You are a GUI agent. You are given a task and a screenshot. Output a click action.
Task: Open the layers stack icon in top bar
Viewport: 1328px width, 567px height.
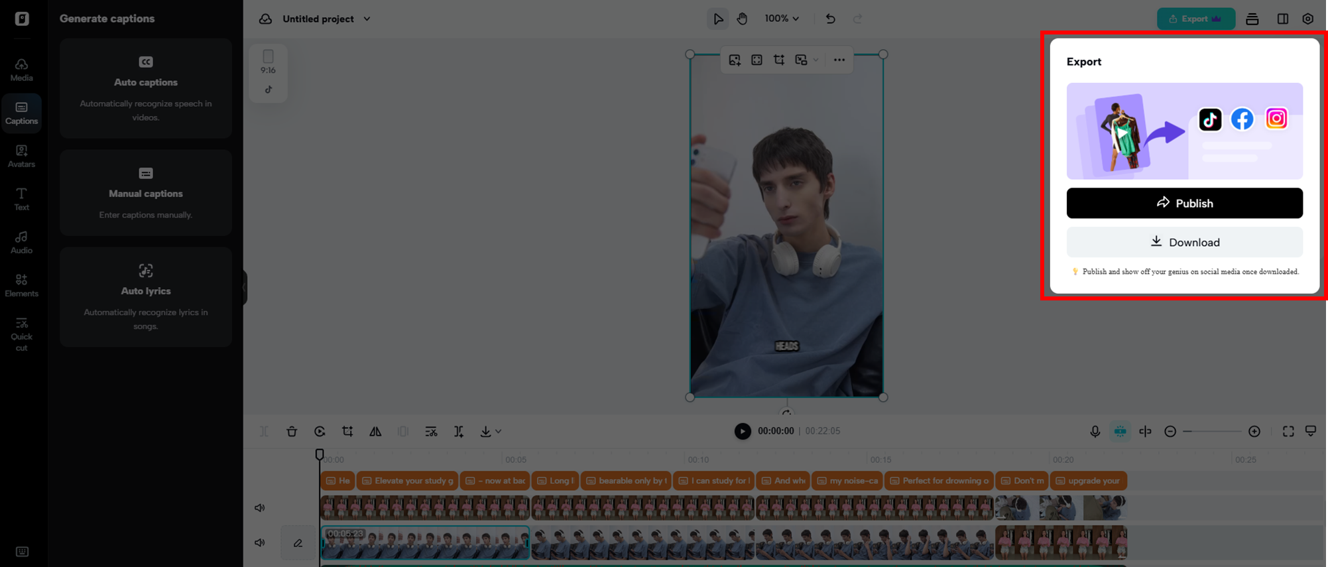1252,19
